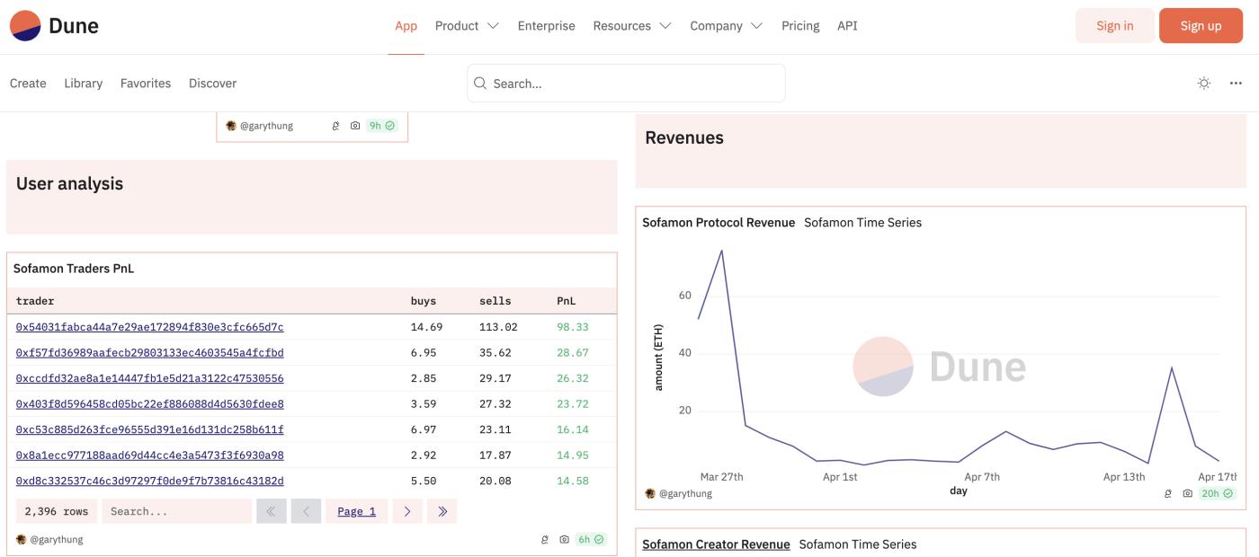The width and height of the screenshot is (1259, 557).
Task: Open the three-dots more options menu
Action: (x=1236, y=84)
